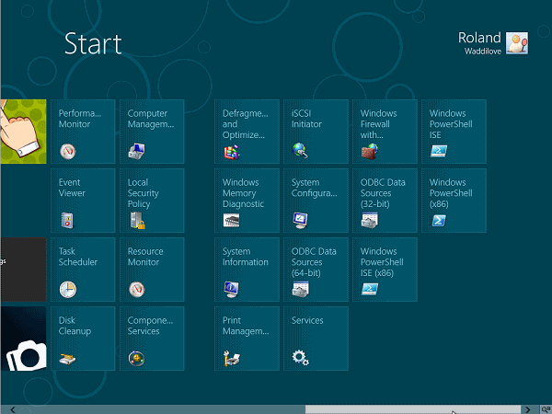Launch Local Security Policy tile
Screen dimensions: 552x414
(x=152, y=201)
